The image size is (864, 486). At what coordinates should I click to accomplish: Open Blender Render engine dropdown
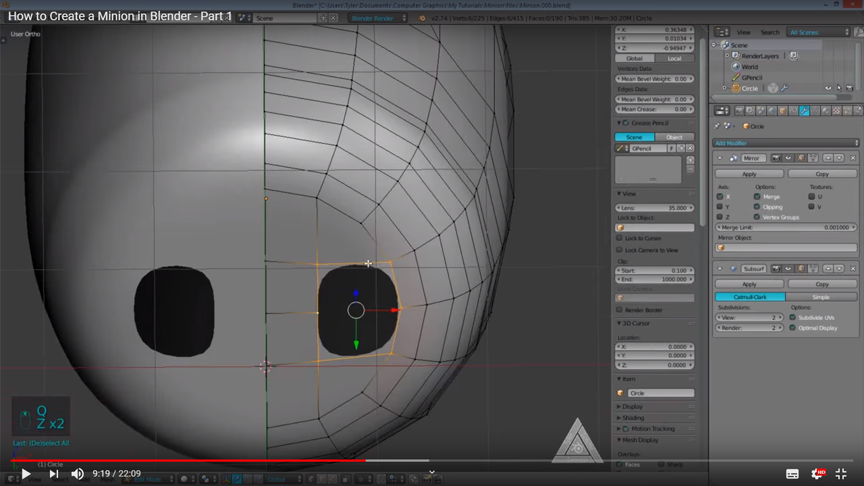point(377,18)
